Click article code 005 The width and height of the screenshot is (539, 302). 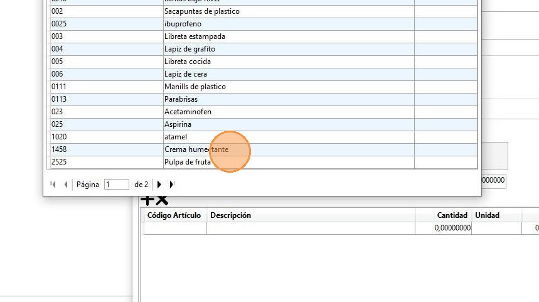(x=57, y=62)
